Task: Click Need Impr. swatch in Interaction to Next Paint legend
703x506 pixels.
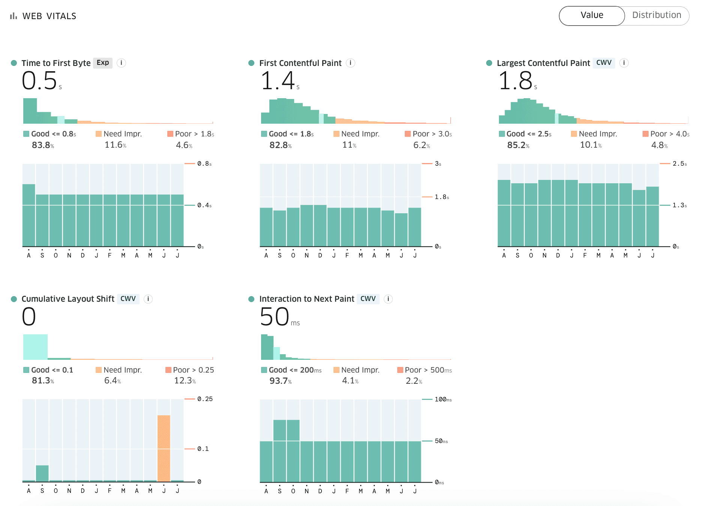Action: tap(336, 370)
